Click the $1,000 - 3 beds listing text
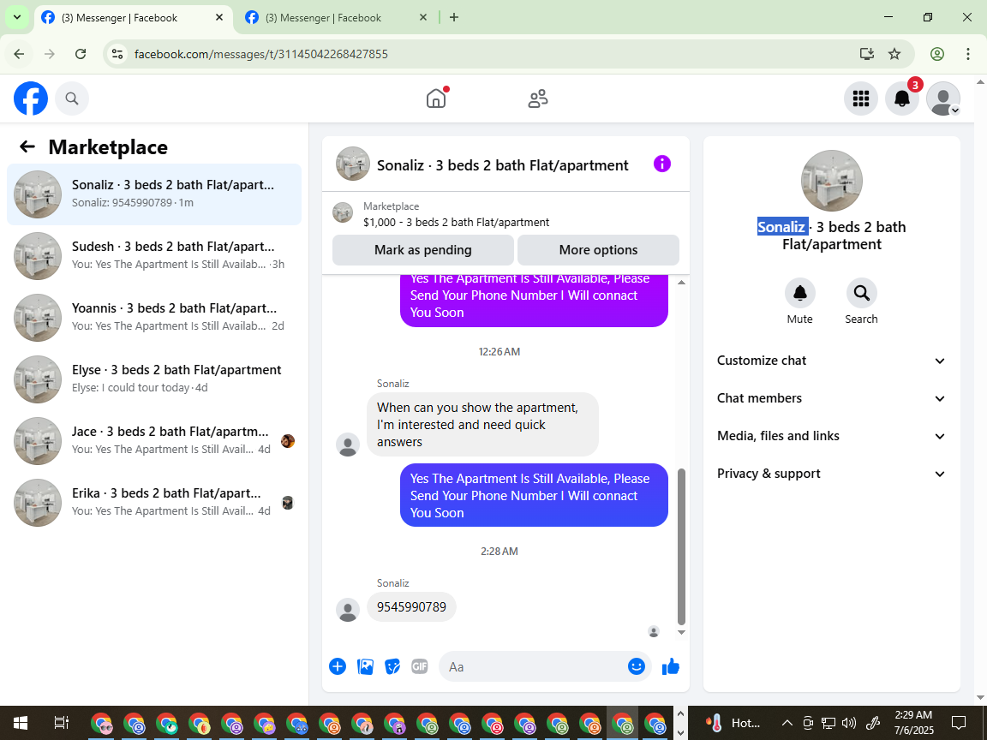The width and height of the screenshot is (987, 740). click(x=457, y=222)
